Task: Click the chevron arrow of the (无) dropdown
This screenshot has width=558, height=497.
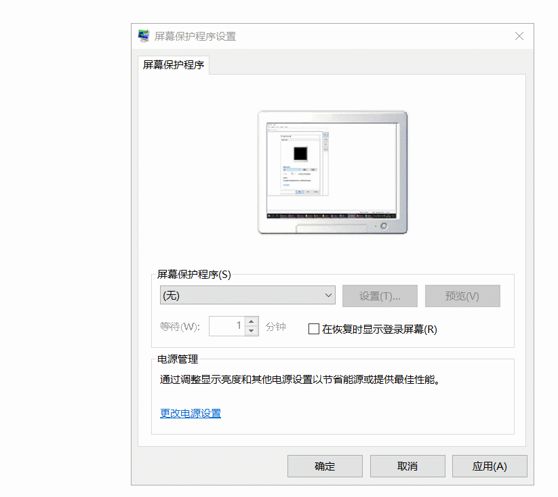Action: [x=328, y=295]
